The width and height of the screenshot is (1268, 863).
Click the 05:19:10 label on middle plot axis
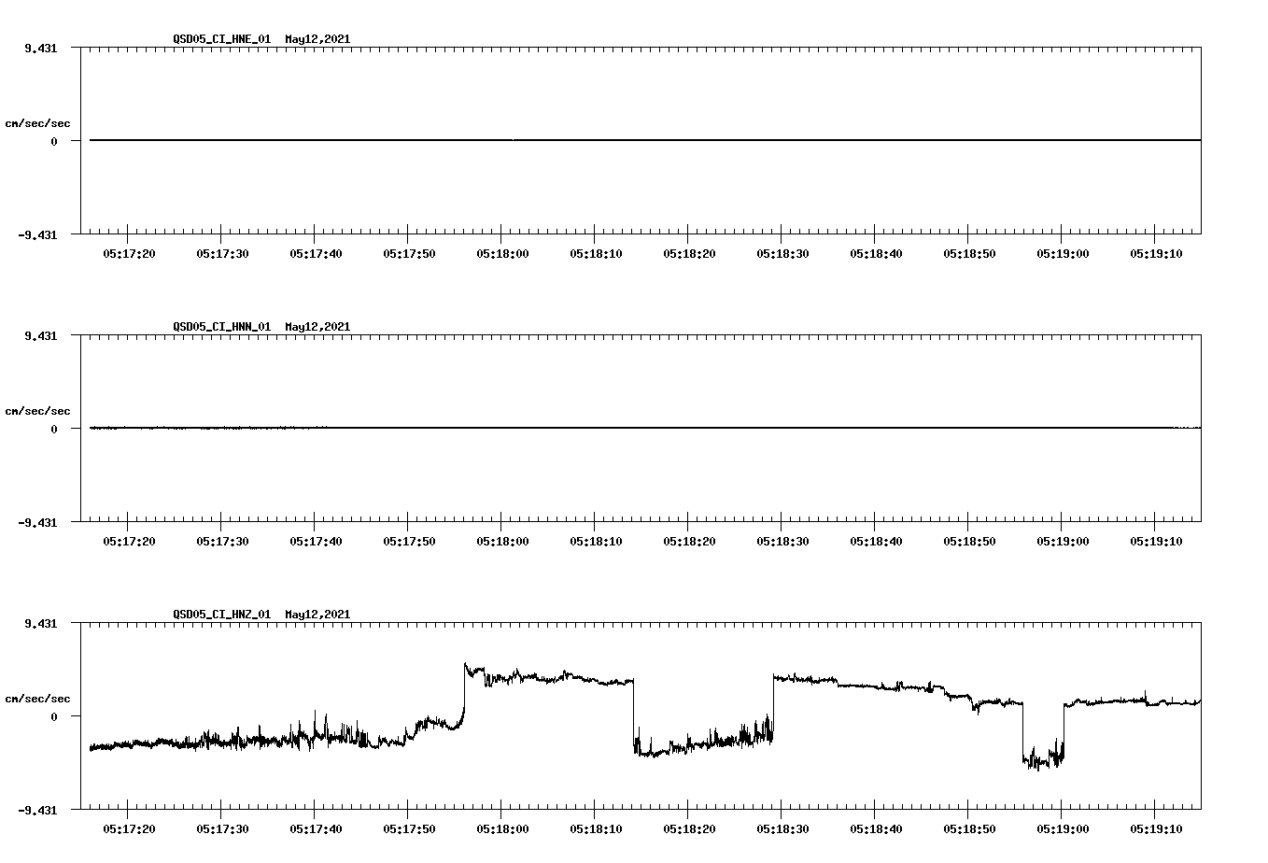1156,540
